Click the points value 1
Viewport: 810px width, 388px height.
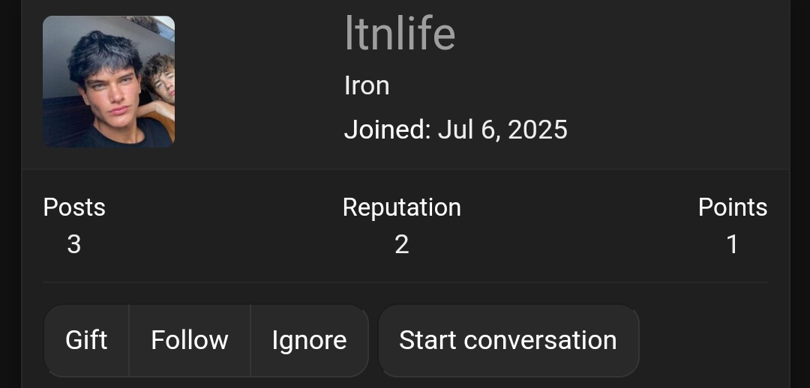tap(732, 244)
